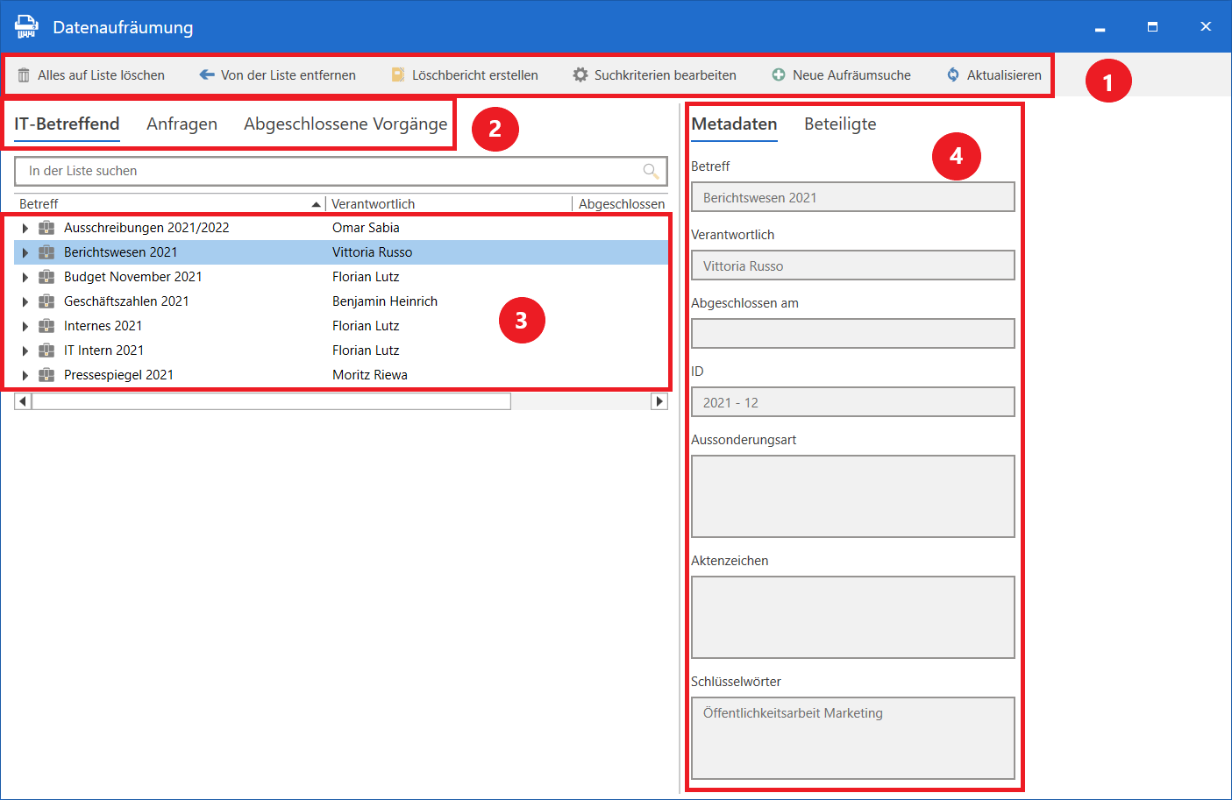Click the arrow icon for Von der Liste entfernen
This screenshot has height=800, width=1232.
point(207,74)
